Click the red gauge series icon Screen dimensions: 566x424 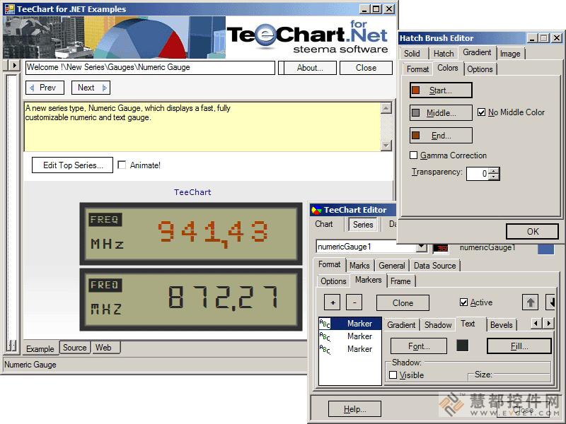(x=441, y=248)
